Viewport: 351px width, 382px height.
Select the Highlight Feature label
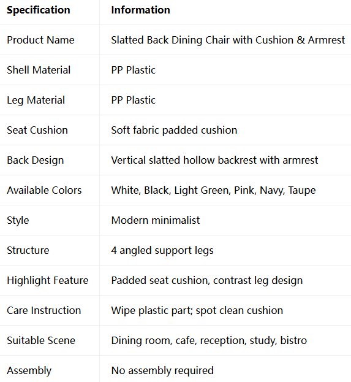(x=47, y=280)
